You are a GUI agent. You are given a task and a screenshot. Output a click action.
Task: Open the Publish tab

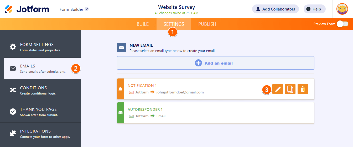[207, 24]
